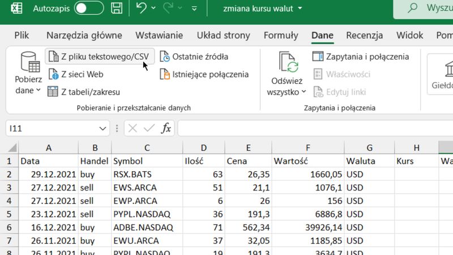Click the insert function fx button
The width and height of the screenshot is (453, 255).
pyautogui.click(x=166, y=129)
